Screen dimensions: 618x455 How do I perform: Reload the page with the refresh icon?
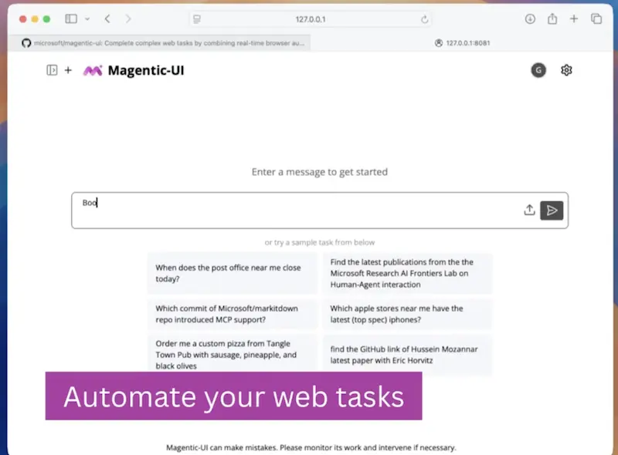[424, 19]
